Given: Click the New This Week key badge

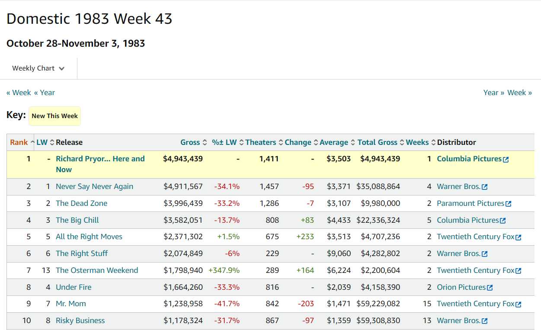Looking at the screenshot, I should 54,116.
